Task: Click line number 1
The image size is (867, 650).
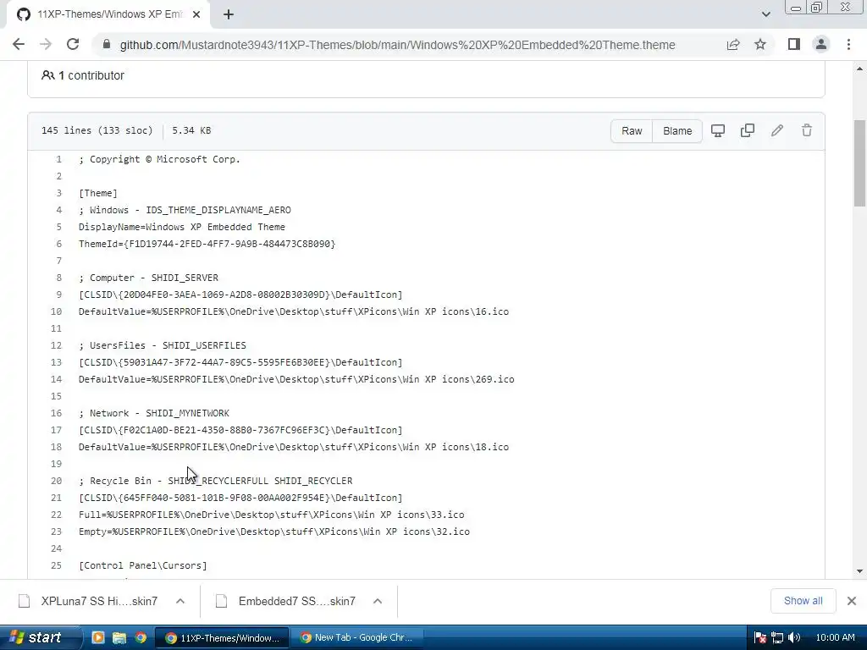Action: pyautogui.click(x=58, y=159)
